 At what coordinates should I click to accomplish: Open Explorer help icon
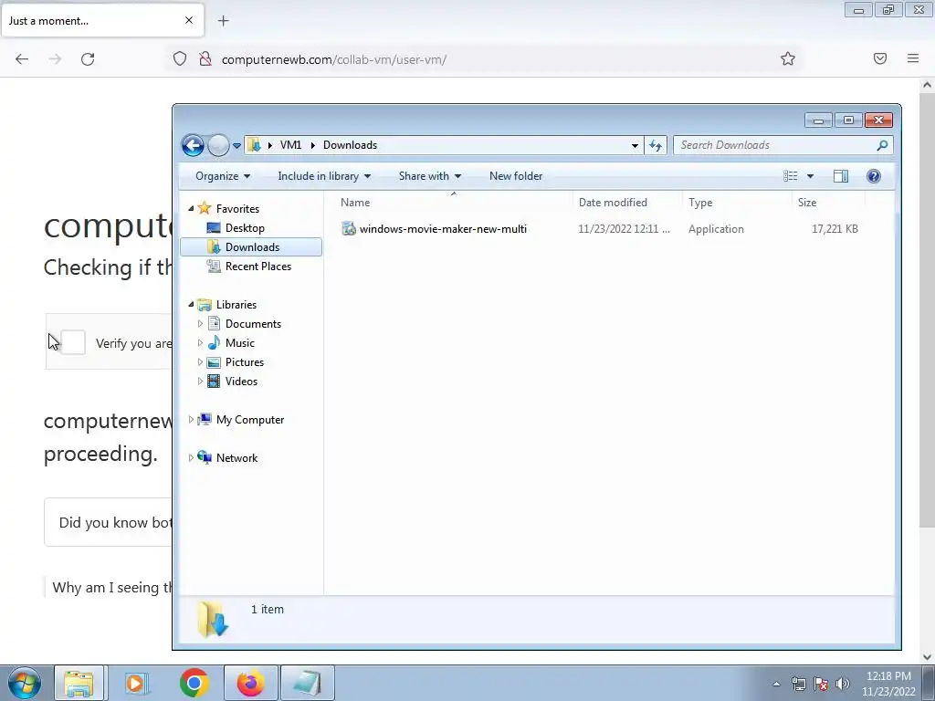point(874,176)
